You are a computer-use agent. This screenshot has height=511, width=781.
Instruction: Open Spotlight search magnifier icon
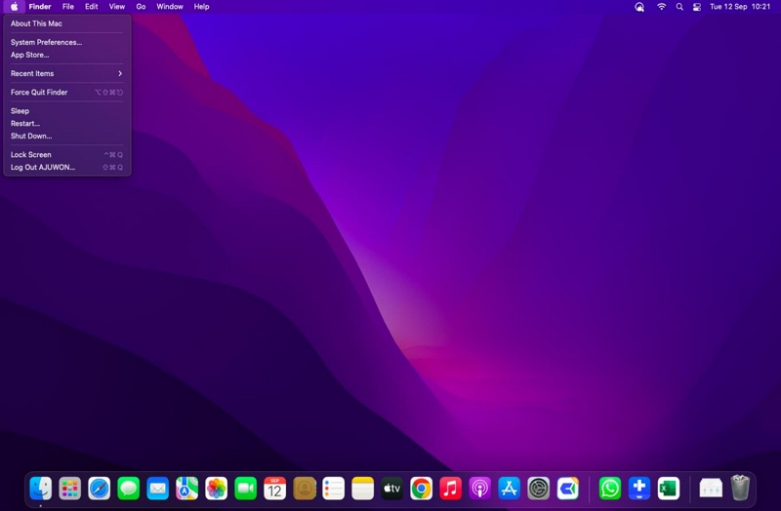[x=679, y=7]
